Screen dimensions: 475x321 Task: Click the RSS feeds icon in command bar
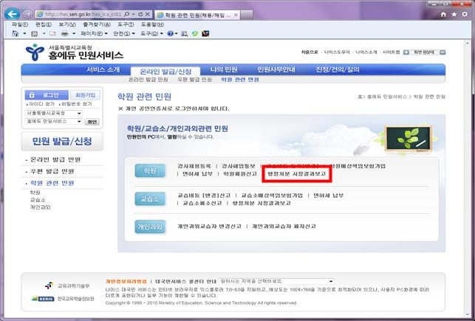[35, 34]
